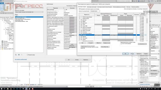Click 'Все' select-all button
This screenshot has height=90, width=161.
tap(83, 43)
